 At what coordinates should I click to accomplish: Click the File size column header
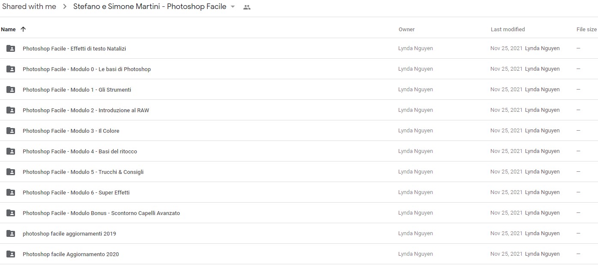click(x=586, y=30)
